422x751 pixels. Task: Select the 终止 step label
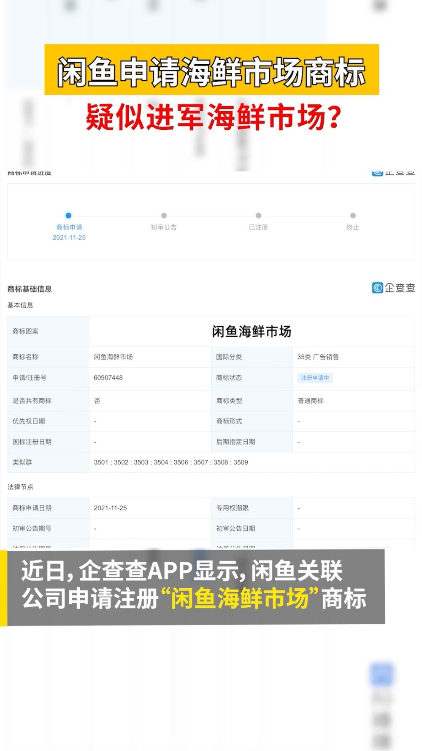point(353,227)
